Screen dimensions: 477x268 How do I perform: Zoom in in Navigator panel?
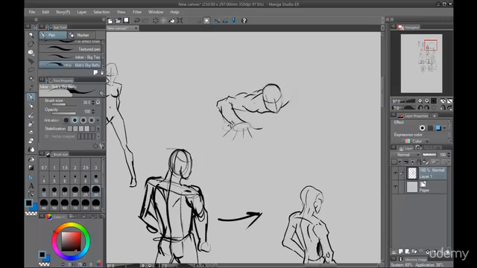(427, 101)
